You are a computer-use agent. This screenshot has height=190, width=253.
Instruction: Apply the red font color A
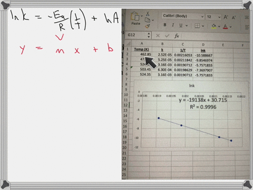225,26
